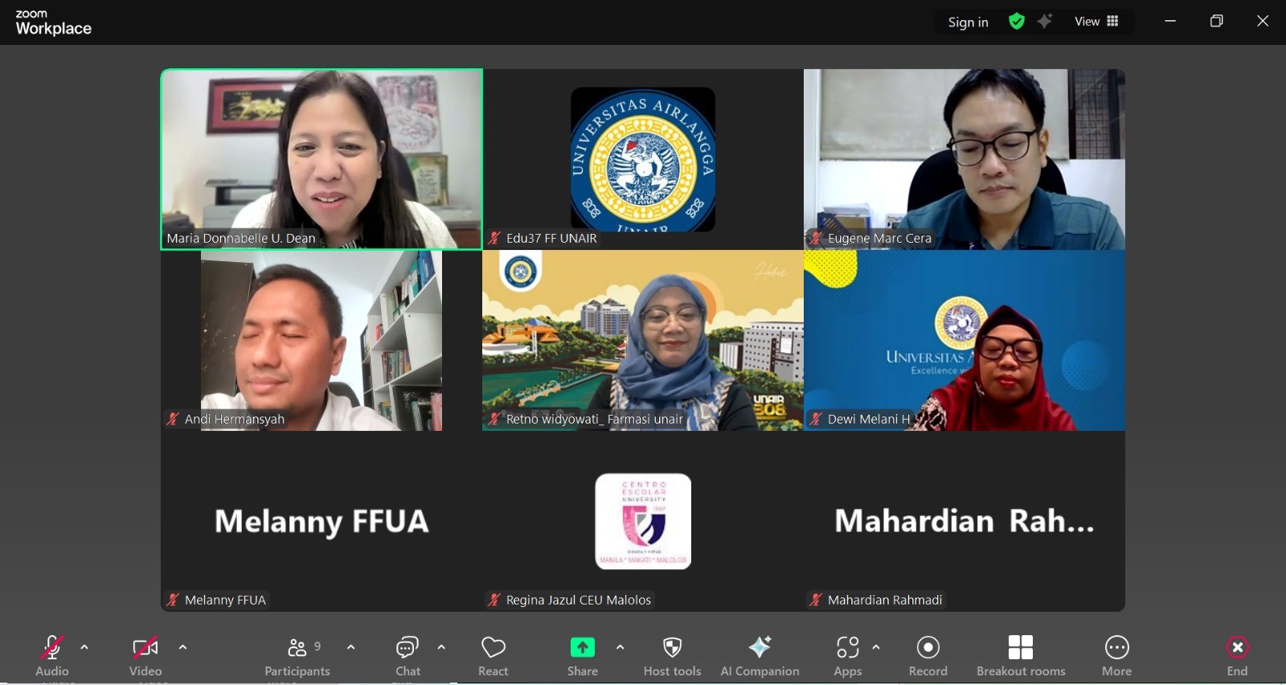Open video options caret next to Video

182,647
